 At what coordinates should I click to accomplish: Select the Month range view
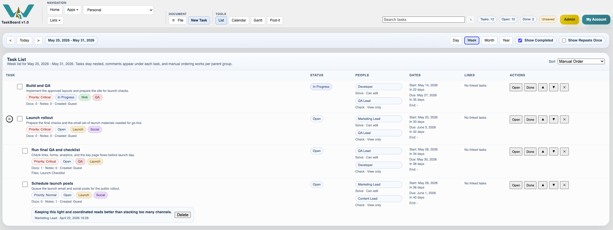489,40
